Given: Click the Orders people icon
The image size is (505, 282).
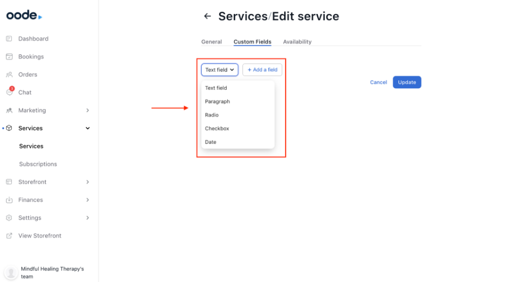Looking at the screenshot, I should tap(9, 75).
